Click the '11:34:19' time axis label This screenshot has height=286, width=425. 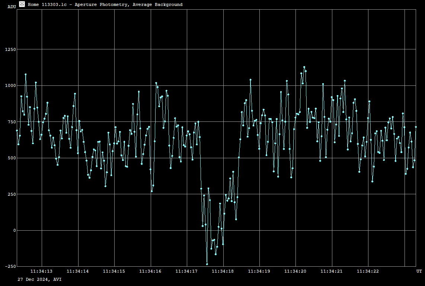tap(259, 271)
